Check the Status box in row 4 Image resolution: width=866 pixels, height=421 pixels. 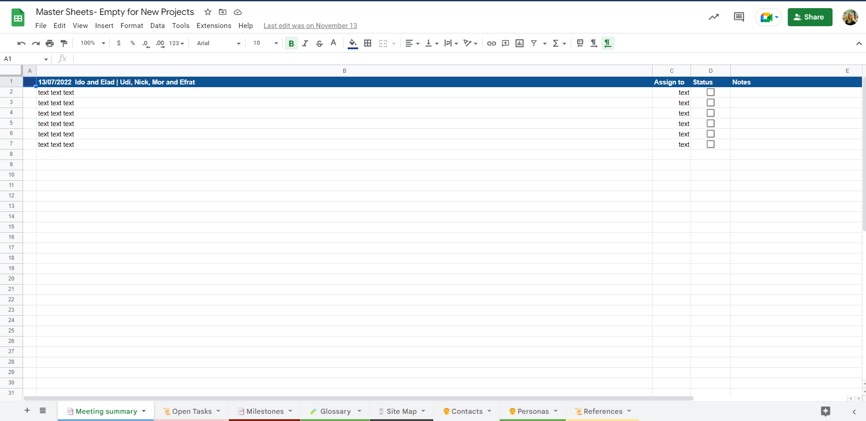click(x=710, y=113)
